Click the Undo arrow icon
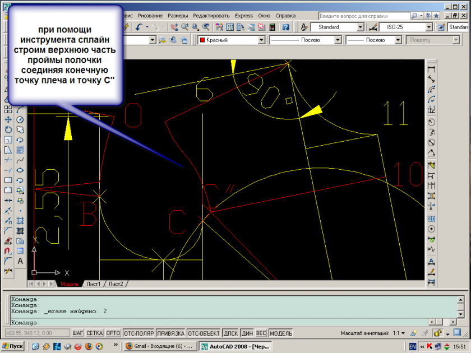The image size is (471, 353). click(x=138, y=27)
